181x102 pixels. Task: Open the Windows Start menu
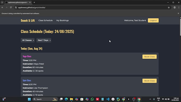click(x=29, y=99)
